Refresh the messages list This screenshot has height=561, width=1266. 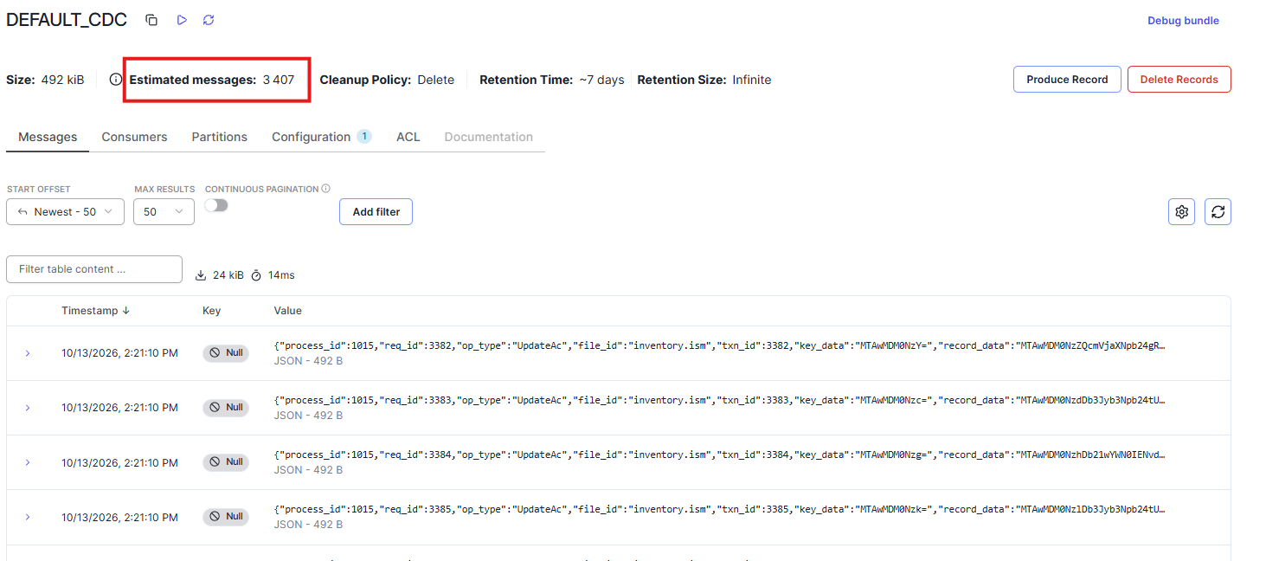tap(1218, 212)
